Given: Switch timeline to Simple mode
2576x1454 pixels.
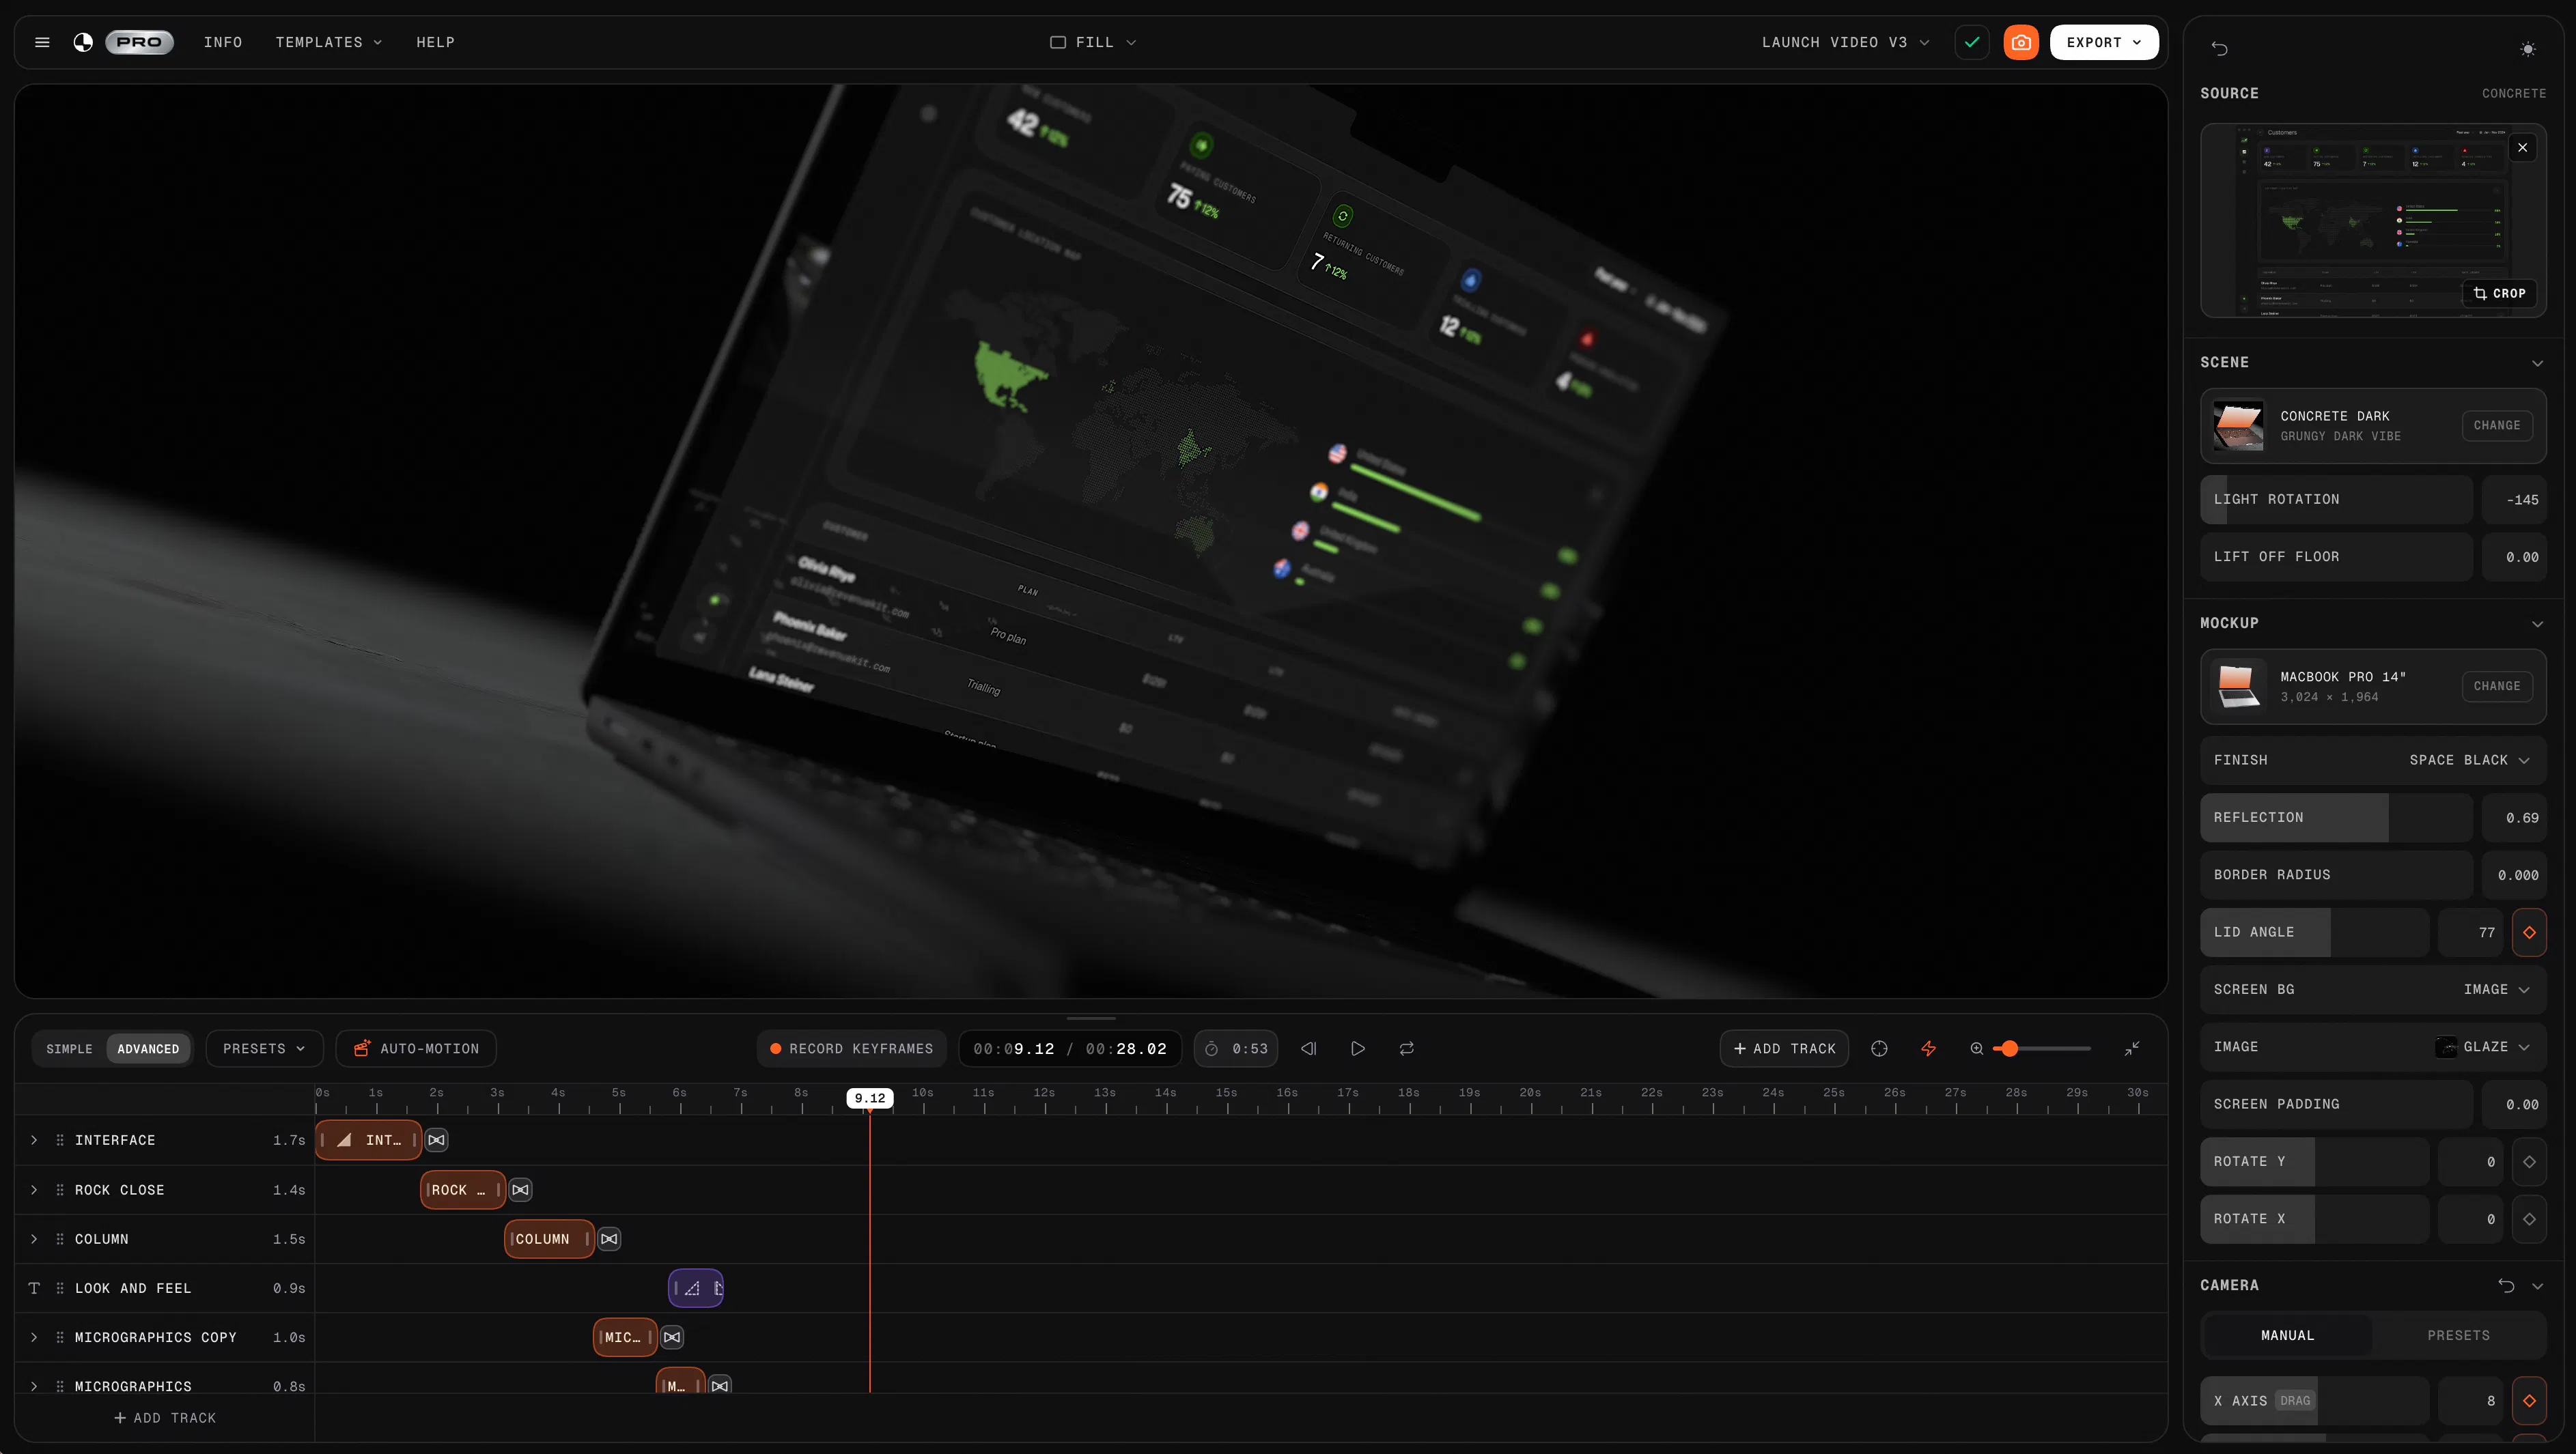Looking at the screenshot, I should [69, 1049].
